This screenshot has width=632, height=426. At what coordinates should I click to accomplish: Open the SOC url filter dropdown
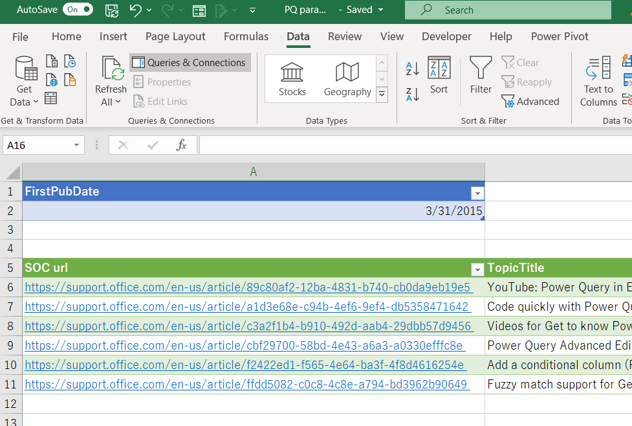[x=477, y=270]
